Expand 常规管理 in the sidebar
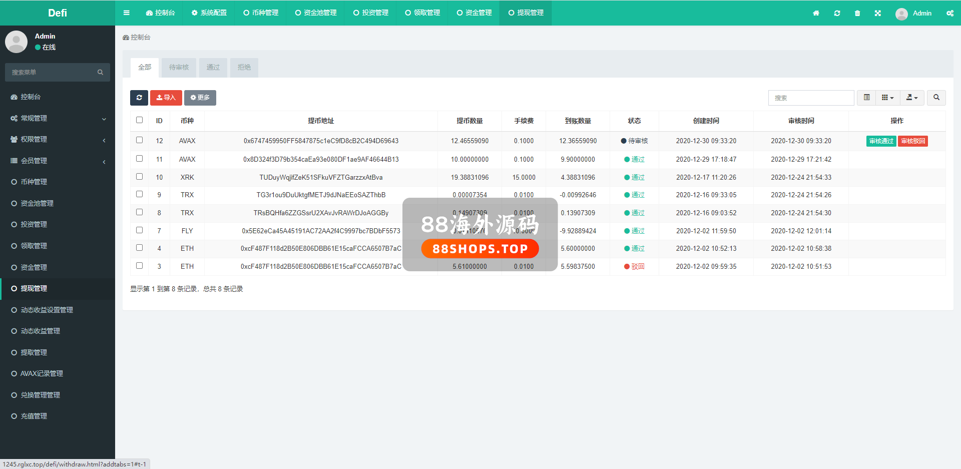961x469 pixels. [x=58, y=118]
